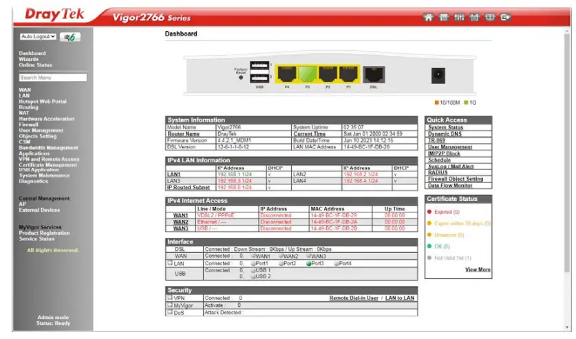The height and width of the screenshot is (339, 576).
Task: Click the P4 LAN port image
Action: click(287, 74)
